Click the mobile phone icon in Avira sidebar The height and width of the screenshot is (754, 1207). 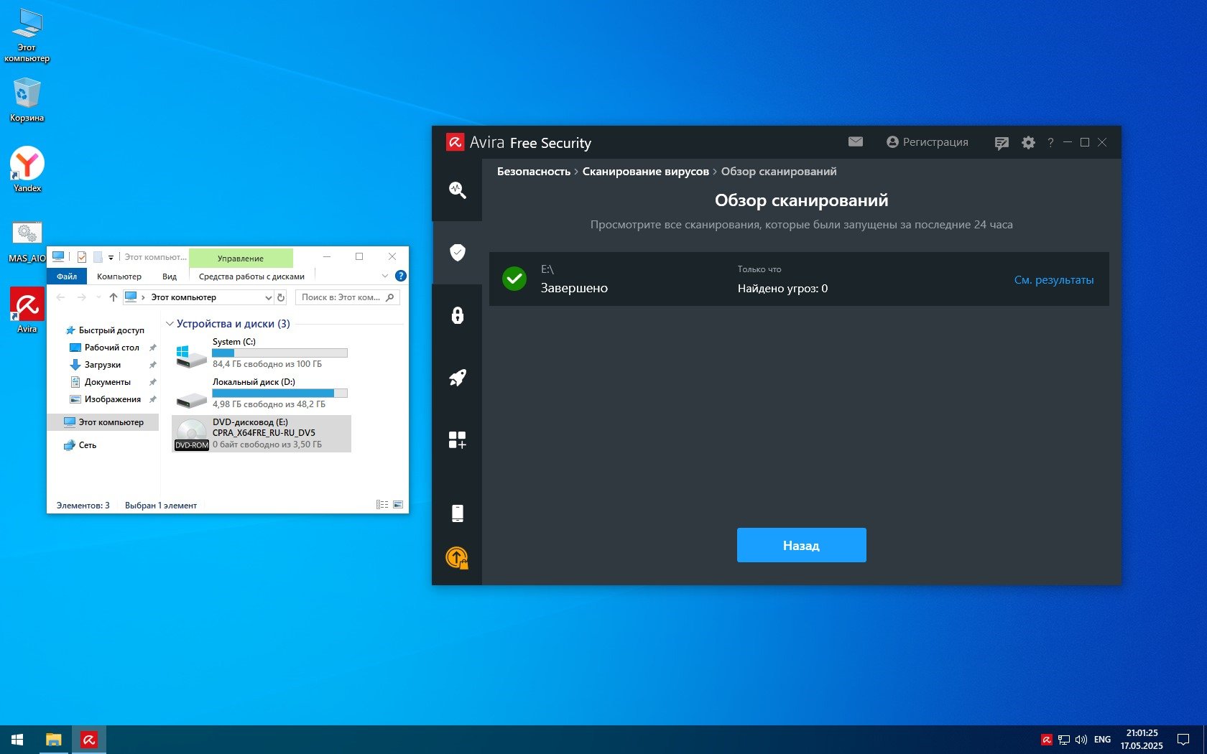tap(457, 513)
